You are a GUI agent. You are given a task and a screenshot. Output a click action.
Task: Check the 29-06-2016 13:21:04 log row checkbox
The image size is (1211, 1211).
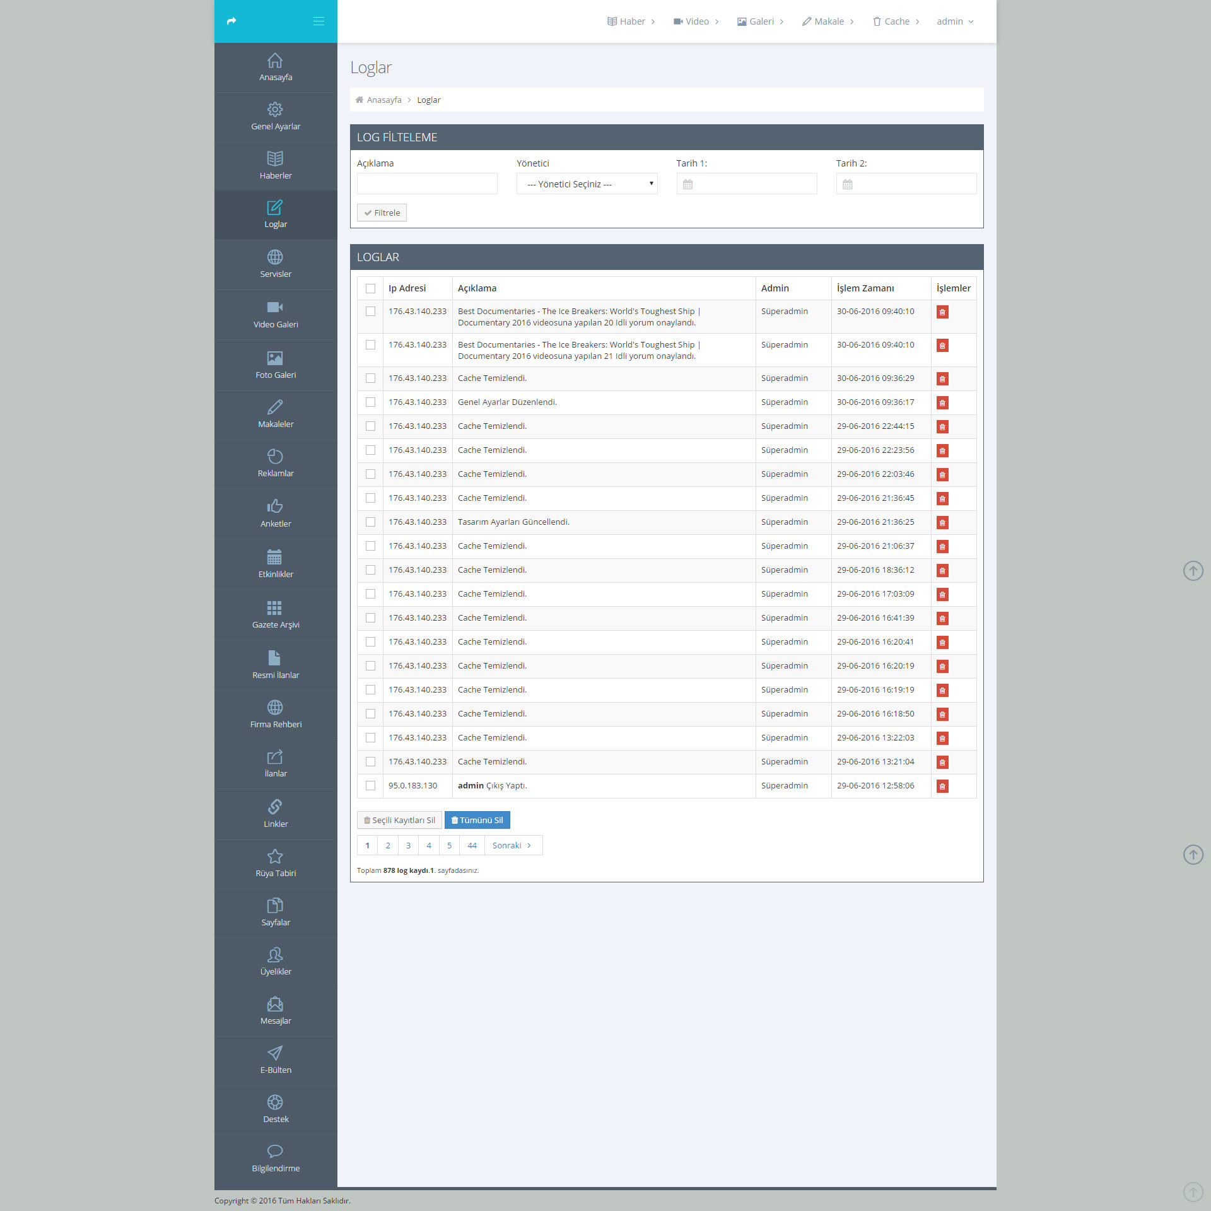click(x=370, y=762)
